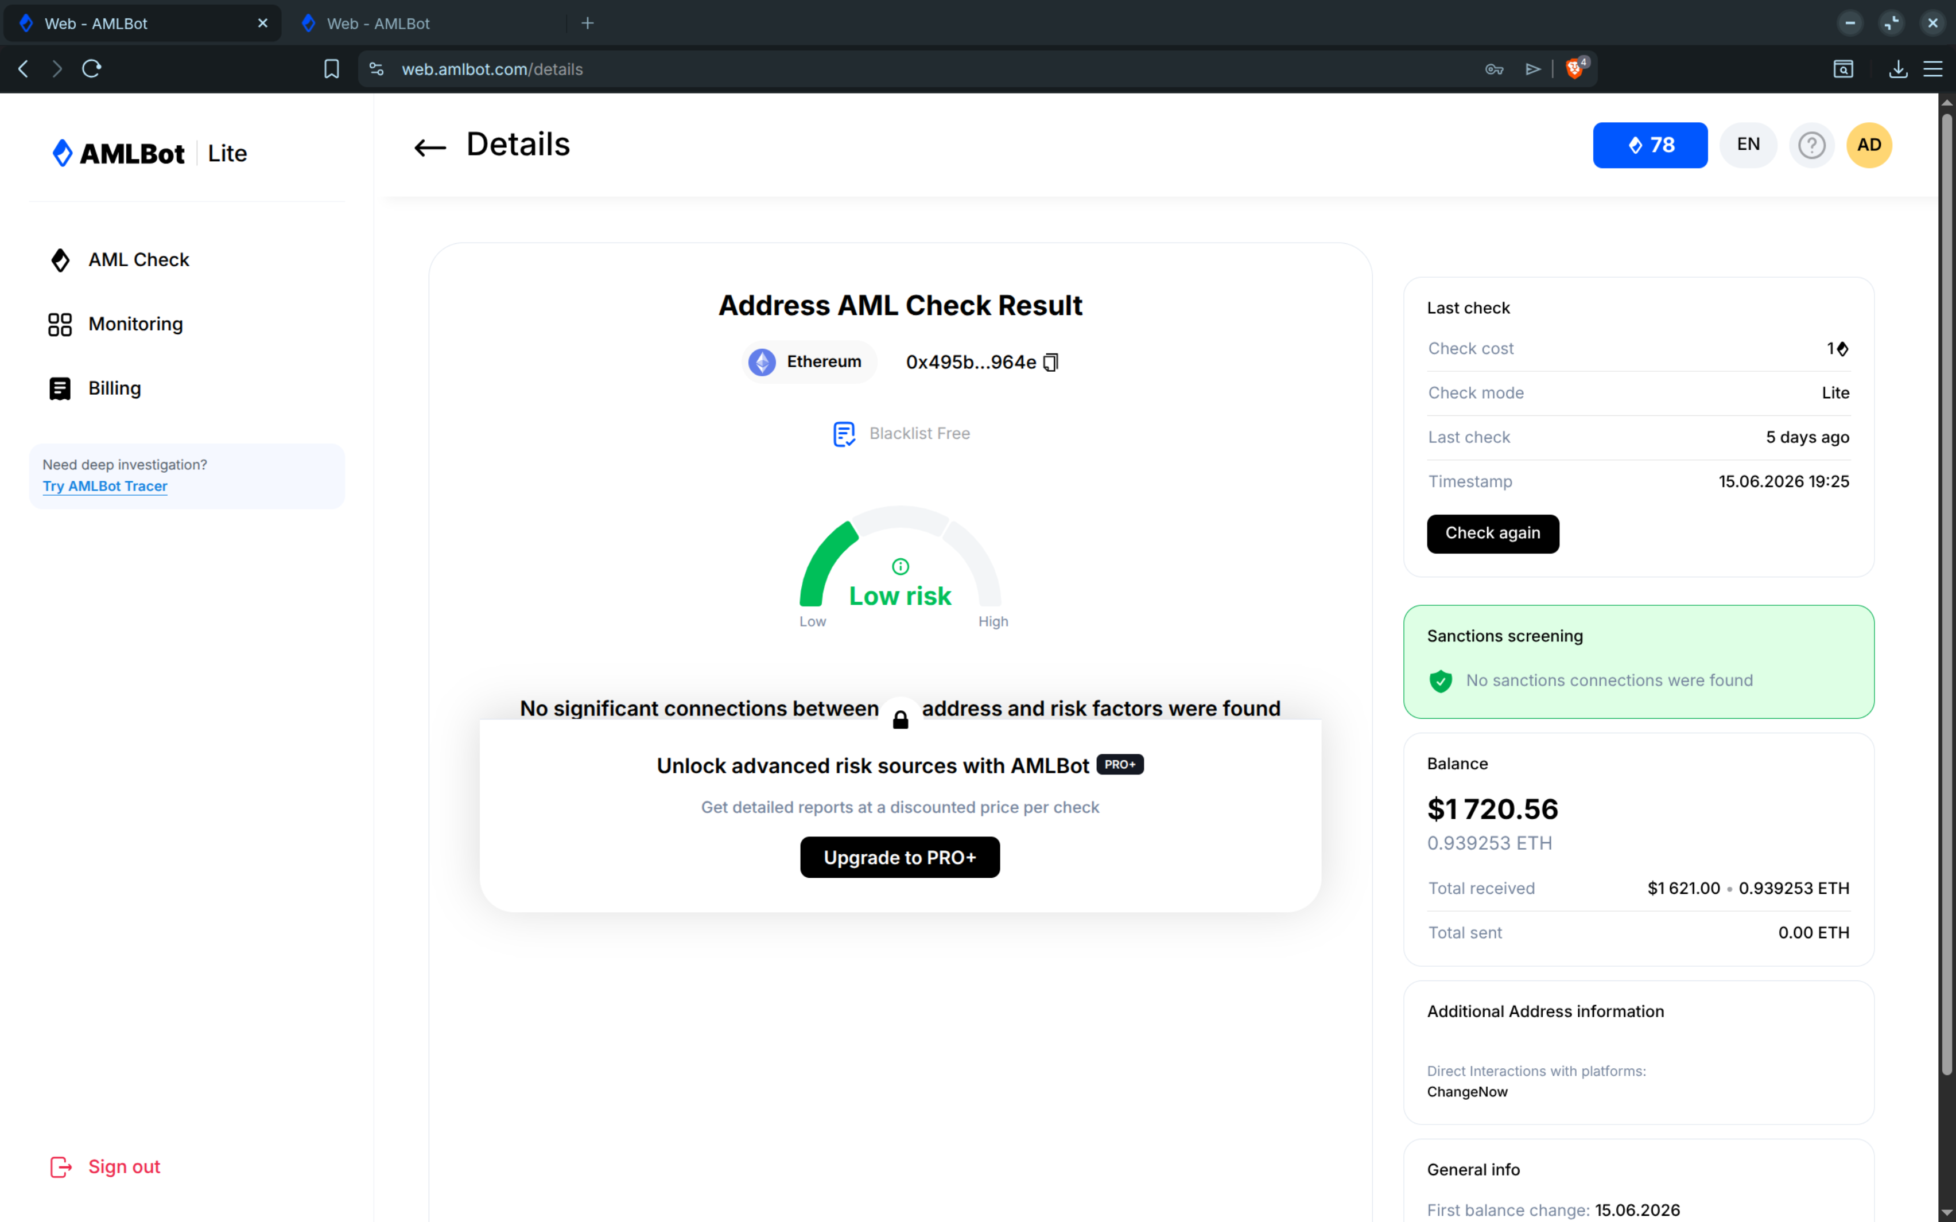
Task: Open the Billing section
Action: click(x=95, y=389)
